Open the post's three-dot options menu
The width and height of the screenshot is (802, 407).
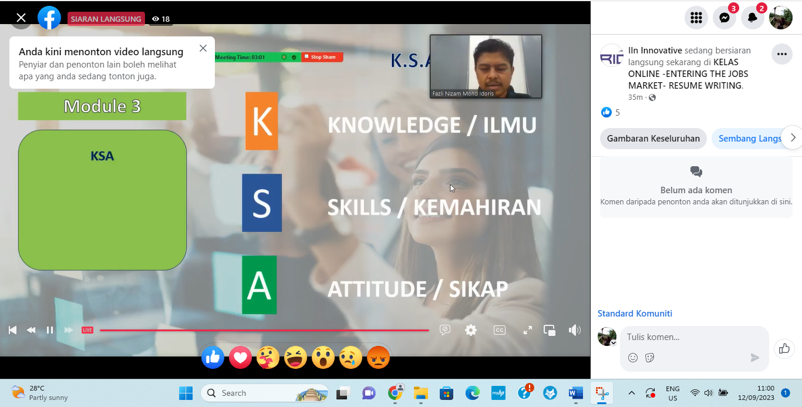point(781,54)
